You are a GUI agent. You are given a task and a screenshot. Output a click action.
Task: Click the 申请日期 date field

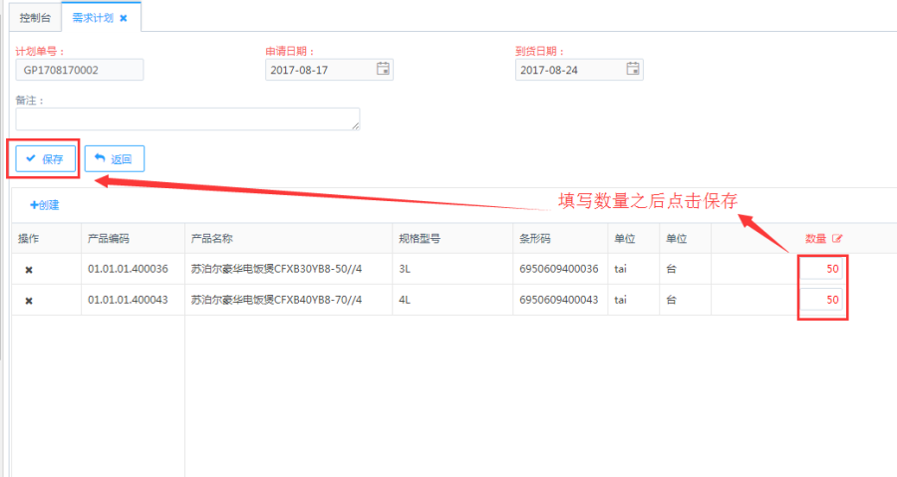point(319,70)
